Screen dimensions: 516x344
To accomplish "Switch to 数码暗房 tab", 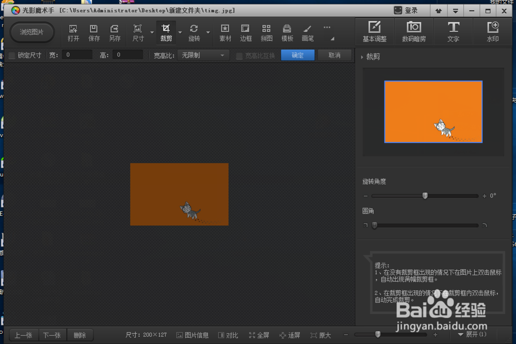I will pyautogui.click(x=414, y=32).
